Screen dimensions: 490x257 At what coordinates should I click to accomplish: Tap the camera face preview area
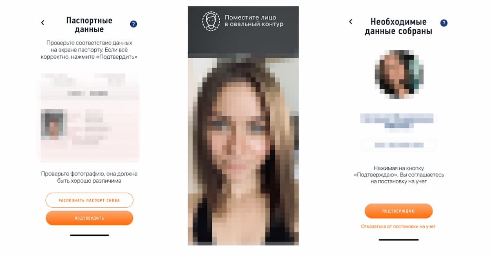click(x=243, y=151)
